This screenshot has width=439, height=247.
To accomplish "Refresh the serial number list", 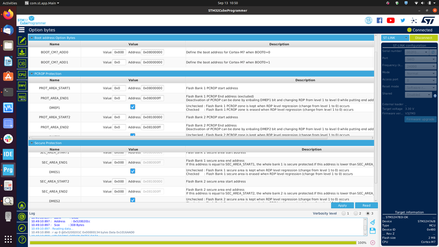I will (433, 52).
